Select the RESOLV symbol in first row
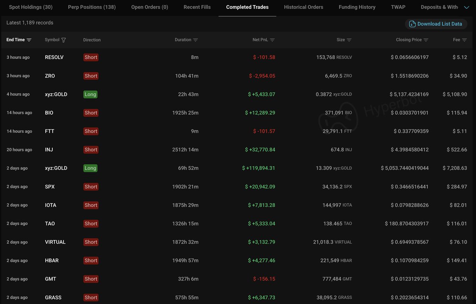 [x=54, y=57]
